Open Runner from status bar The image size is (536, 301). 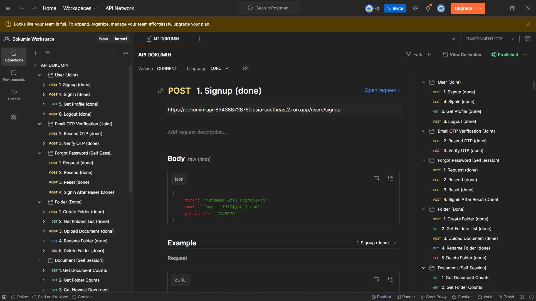pos(406,297)
